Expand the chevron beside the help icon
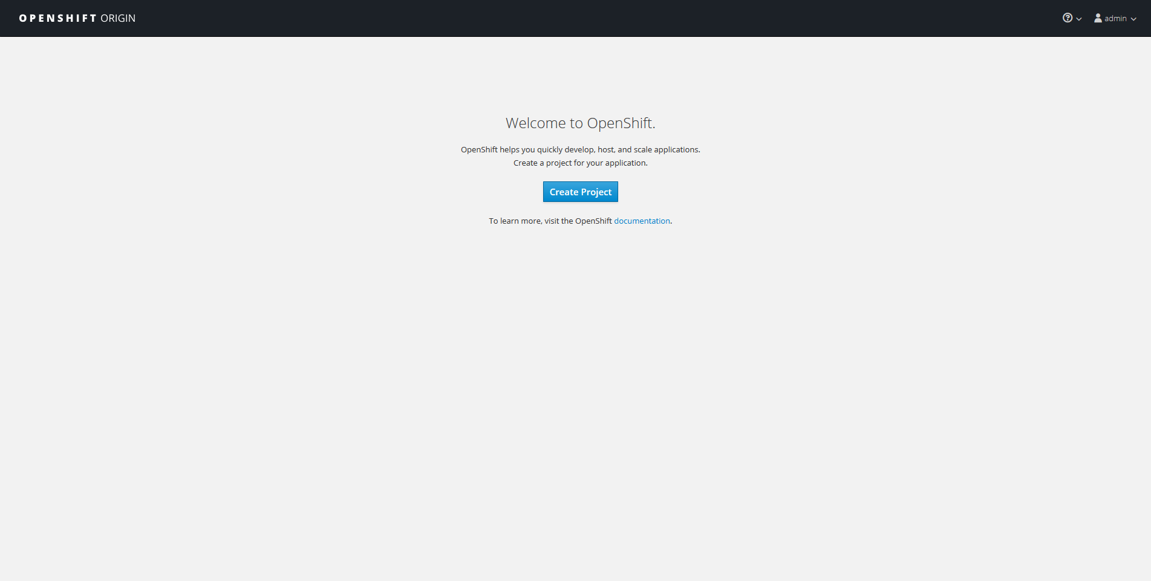Viewport: 1151px width, 581px height. [1079, 19]
